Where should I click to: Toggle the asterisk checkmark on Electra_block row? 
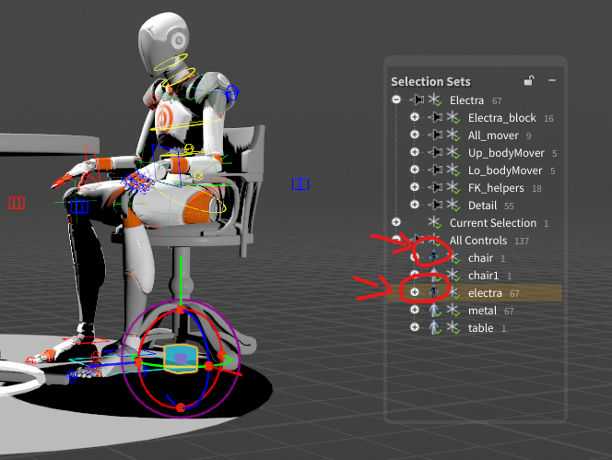[453, 118]
